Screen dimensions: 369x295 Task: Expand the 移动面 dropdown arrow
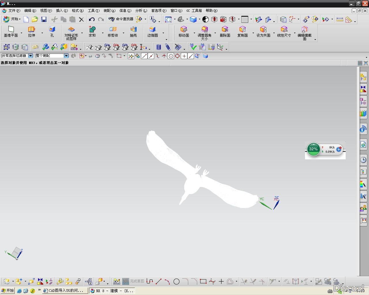pyautogui.click(x=194, y=33)
